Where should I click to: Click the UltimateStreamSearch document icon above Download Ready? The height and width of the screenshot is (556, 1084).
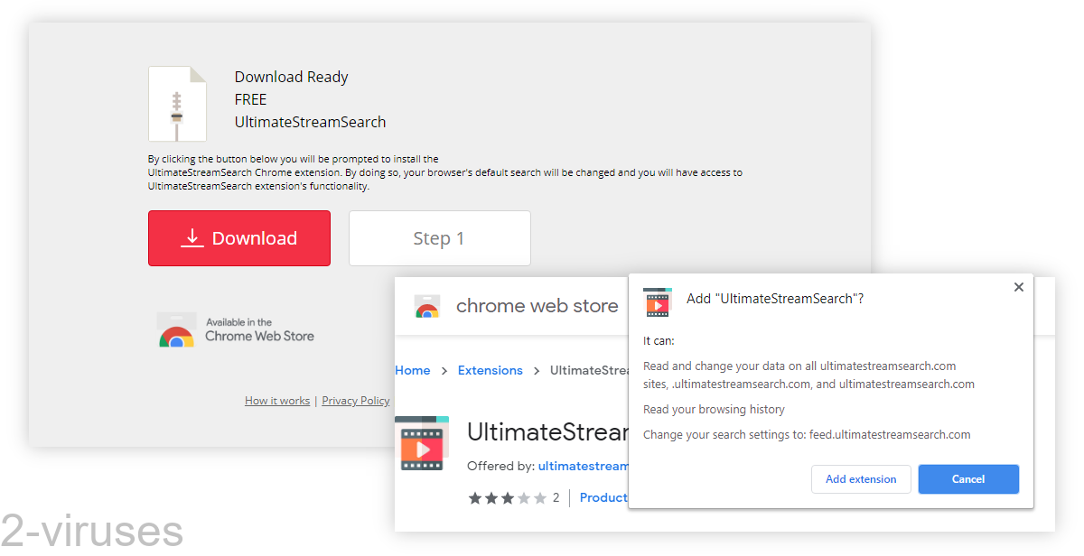tap(177, 103)
